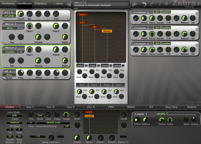Open Voice Mode poly dropdown
Image resolution: width=201 pixels, height=144 pixels.
pos(15,115)
